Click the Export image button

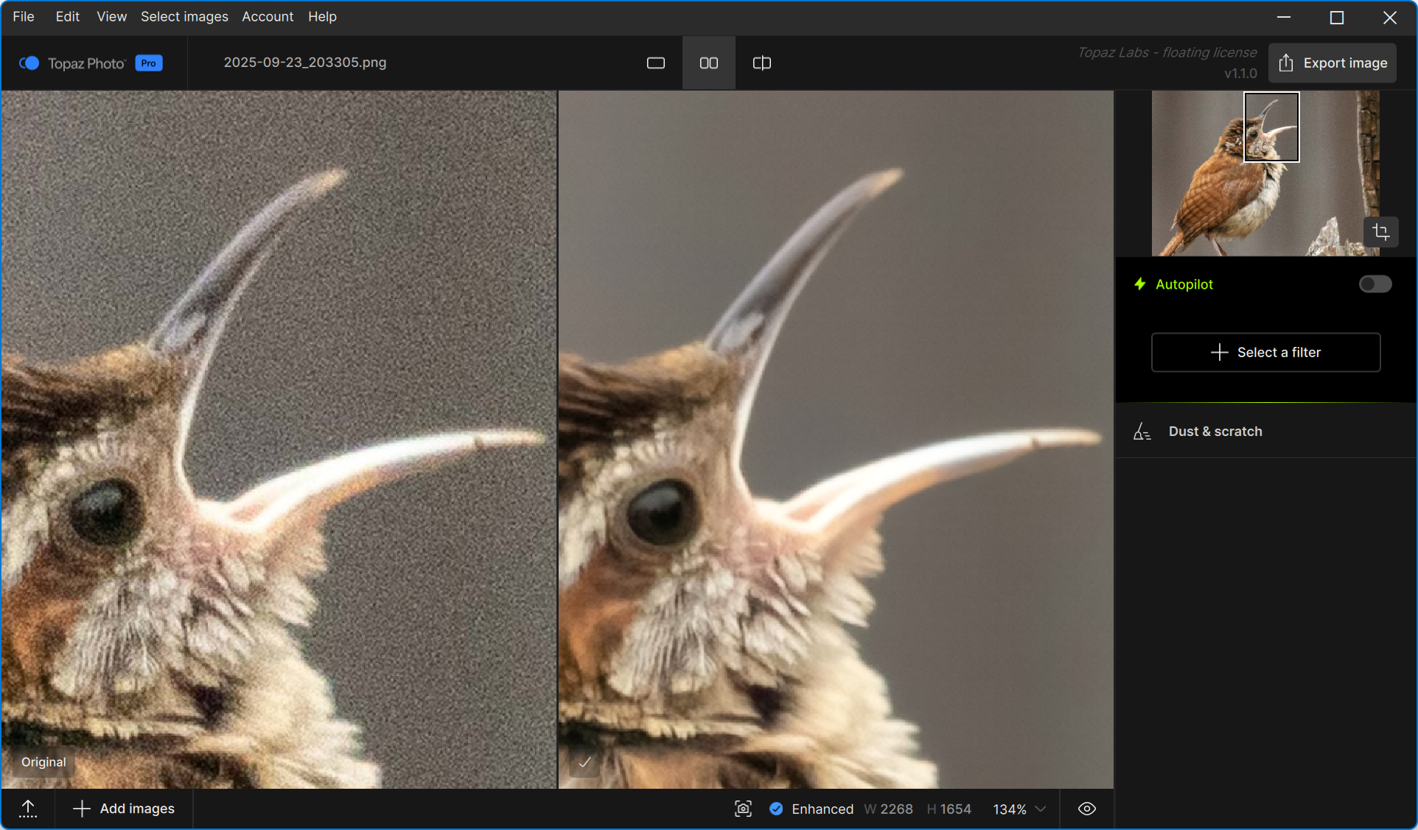(1332, 63)
